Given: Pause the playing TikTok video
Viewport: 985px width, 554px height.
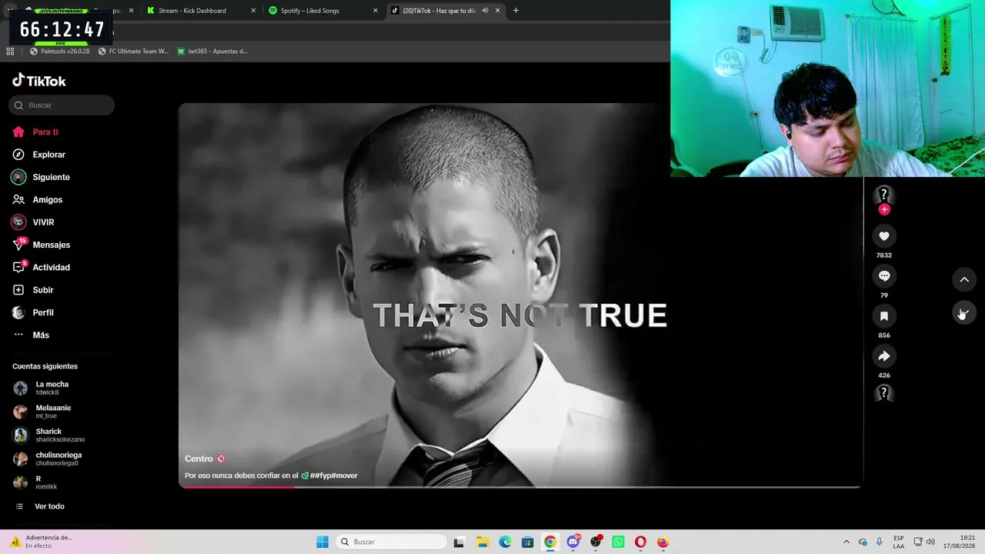Looking at the screenshot, I should (520, 295).
